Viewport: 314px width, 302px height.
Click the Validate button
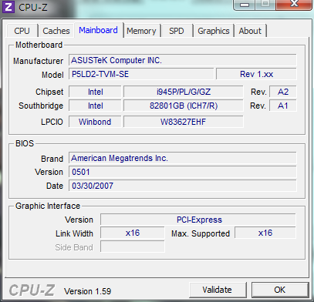pos(218,290)
